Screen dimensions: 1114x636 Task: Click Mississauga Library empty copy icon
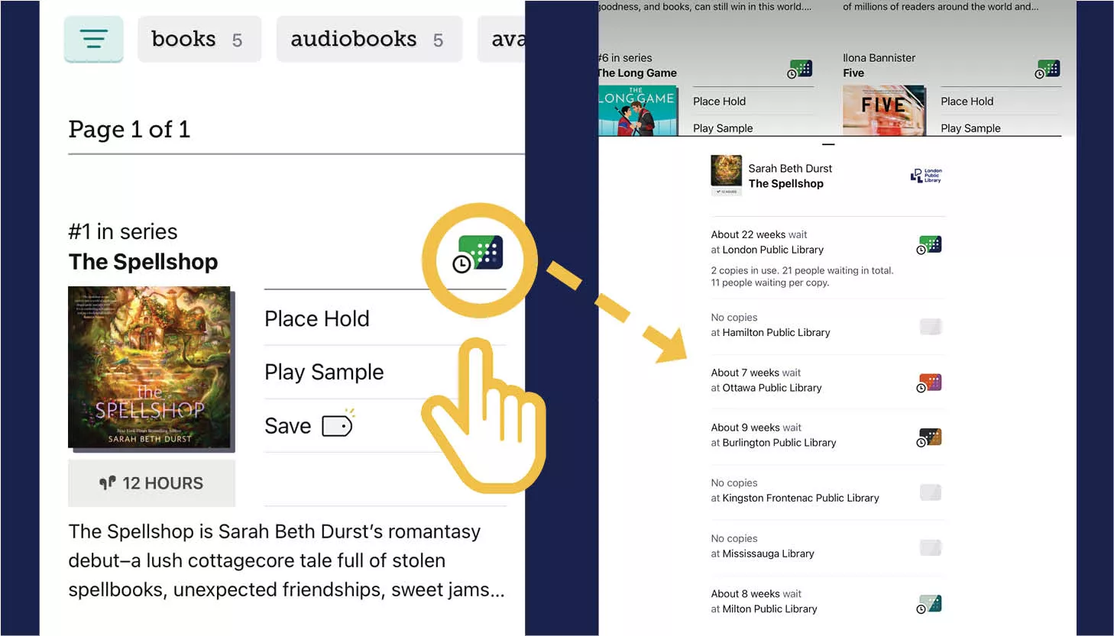(x=931, y=547)
